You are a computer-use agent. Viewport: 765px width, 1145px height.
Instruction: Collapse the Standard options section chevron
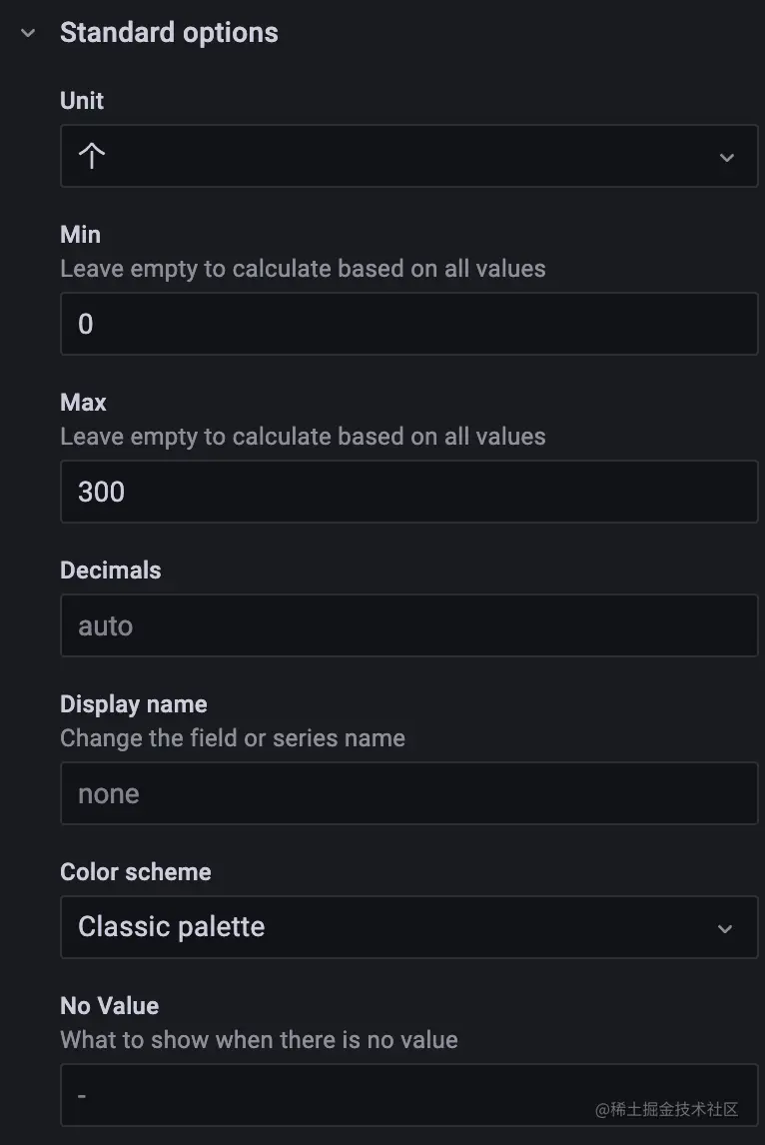(28, 33)
